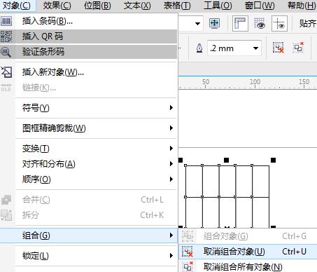Expand the 对齐和分布(A) submenu
This screenshot has height=272, width=317.
click(x=89, y=164)
